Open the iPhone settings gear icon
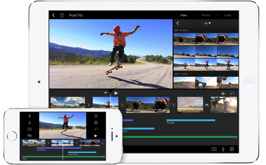The height and width of the screenshot is (165, 266). 96,122
